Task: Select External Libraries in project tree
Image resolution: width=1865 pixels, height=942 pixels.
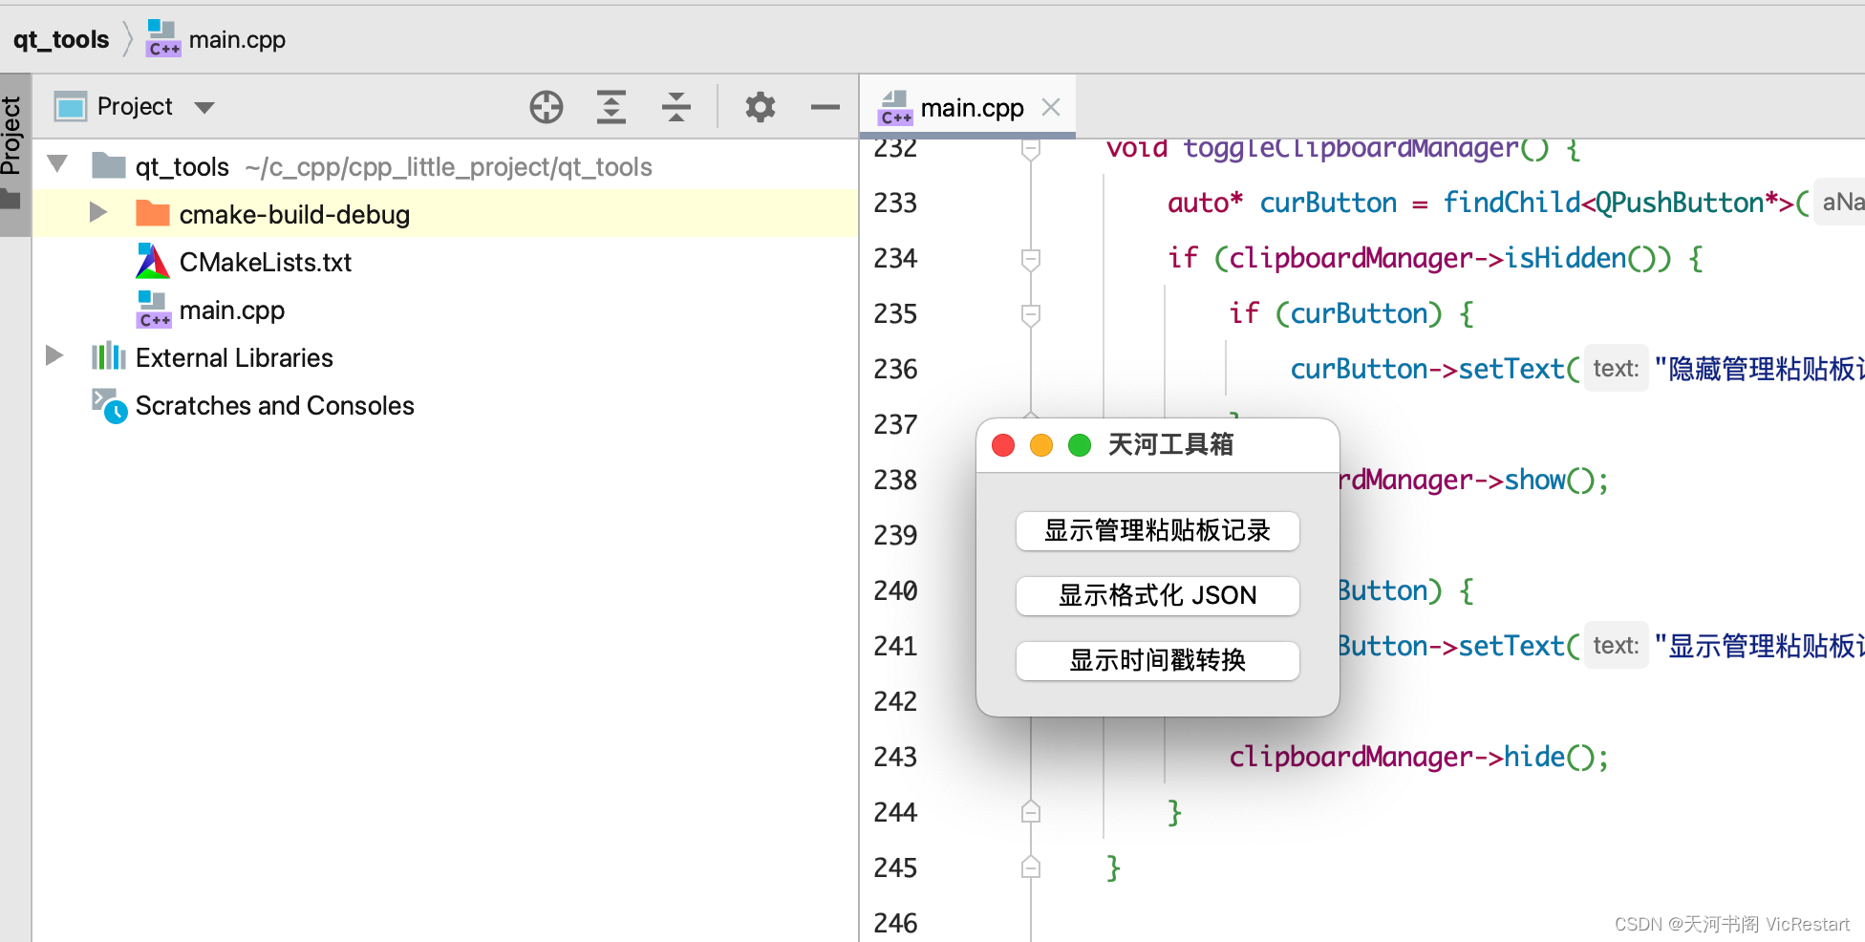Action: (234, 358)
